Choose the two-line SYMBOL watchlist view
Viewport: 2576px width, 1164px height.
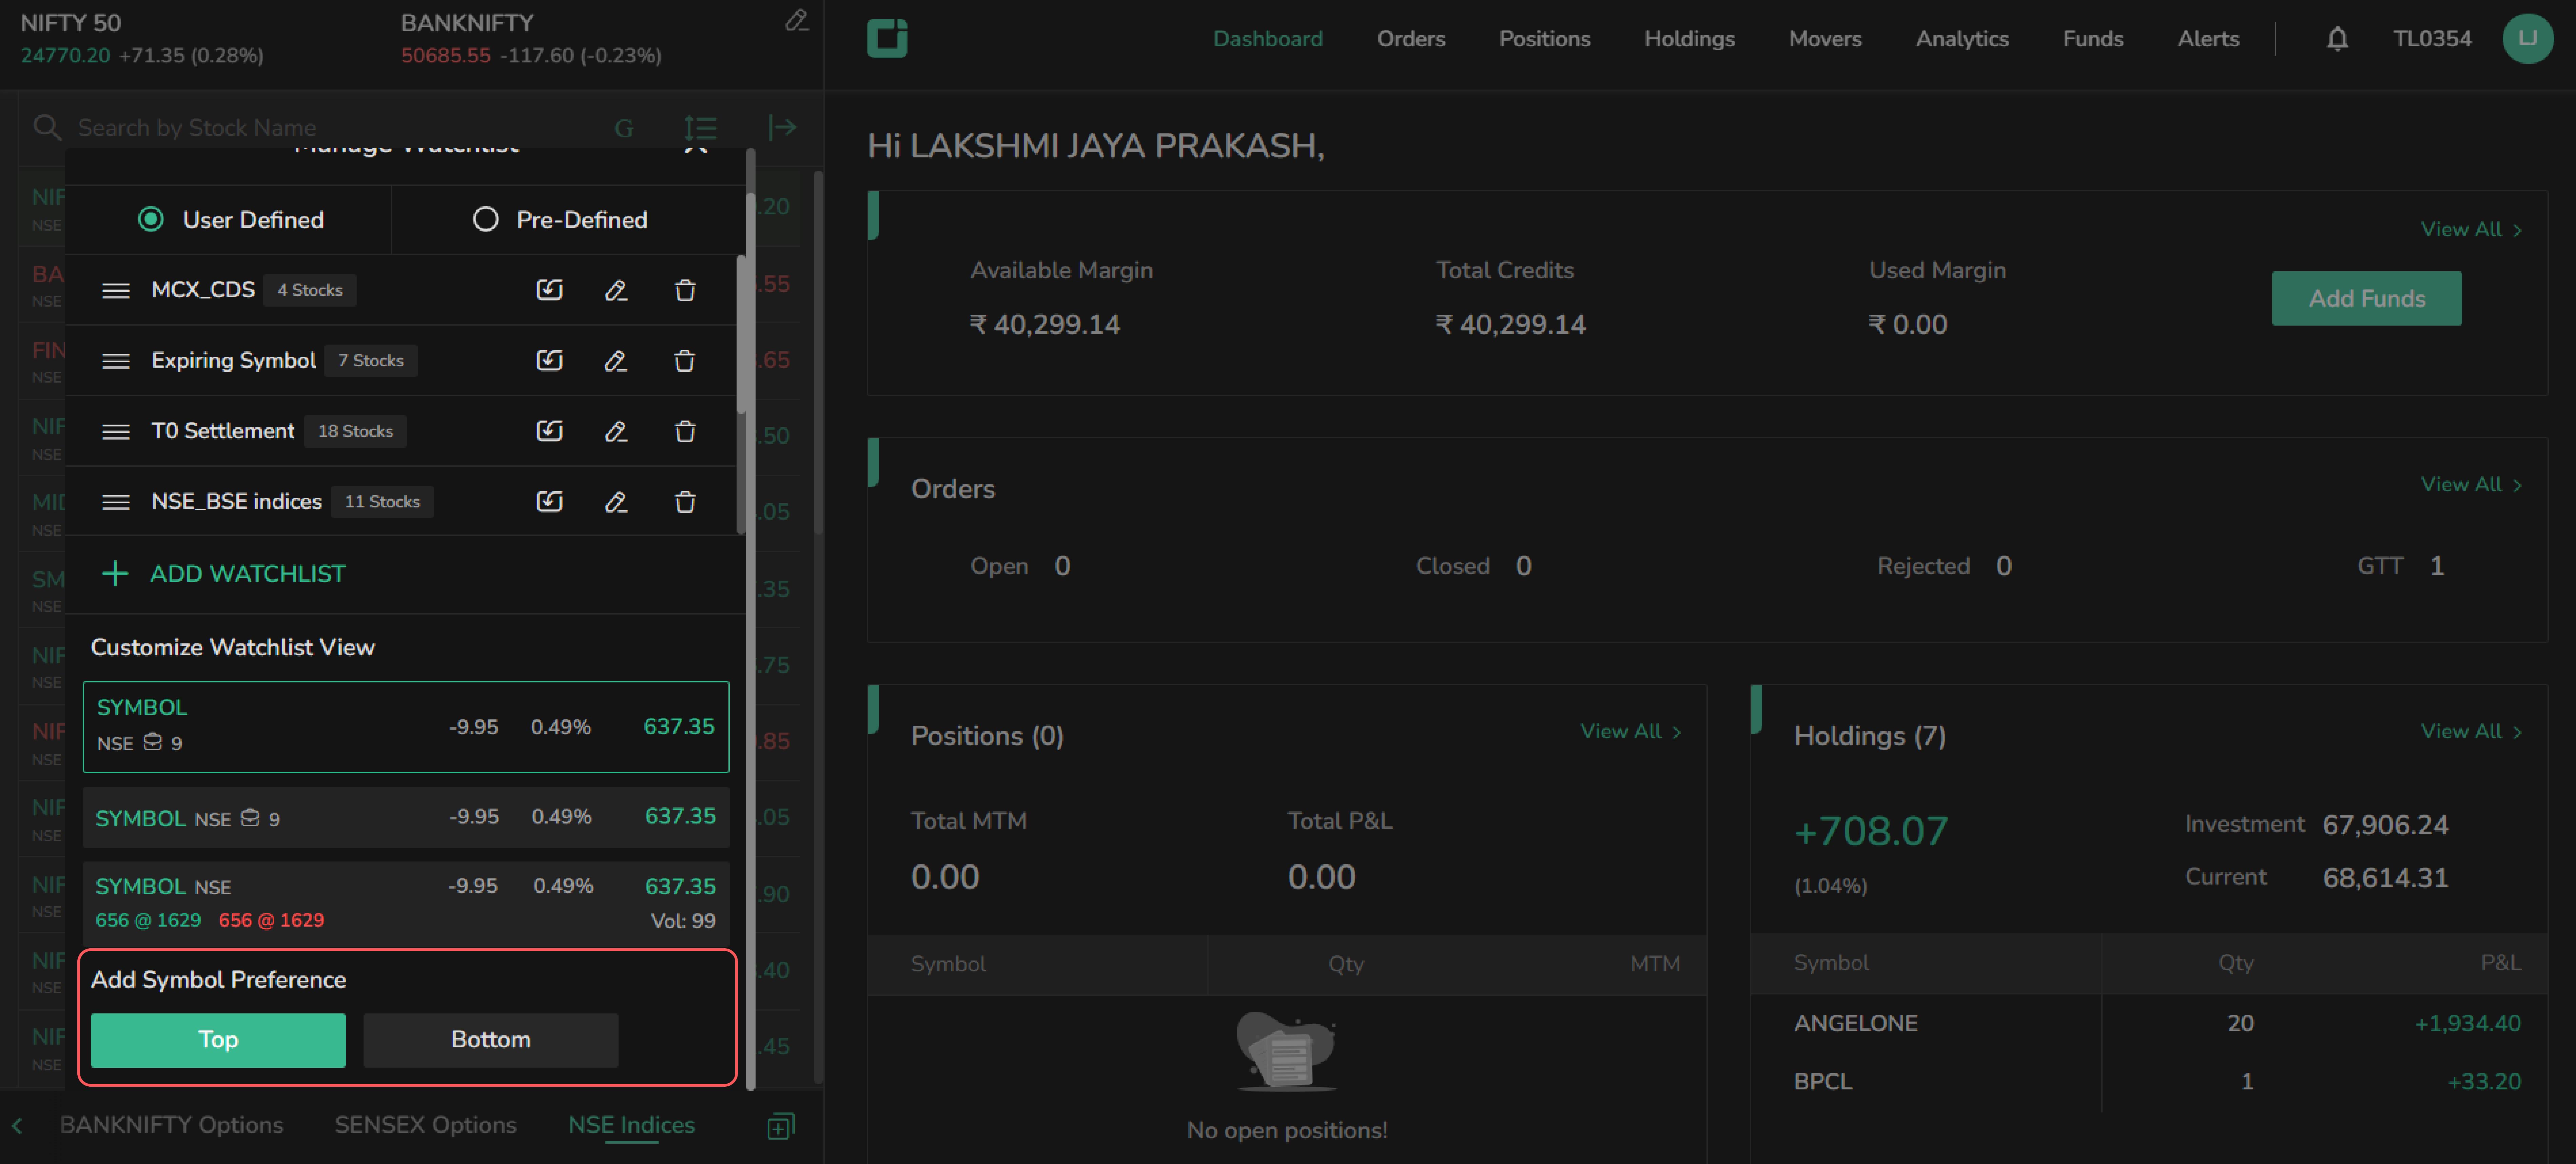(406, 727)
